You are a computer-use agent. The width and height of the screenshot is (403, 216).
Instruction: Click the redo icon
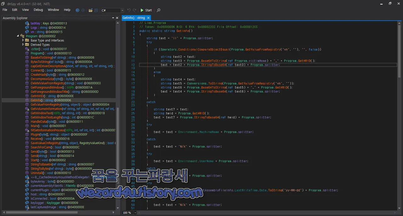point(134,10)
